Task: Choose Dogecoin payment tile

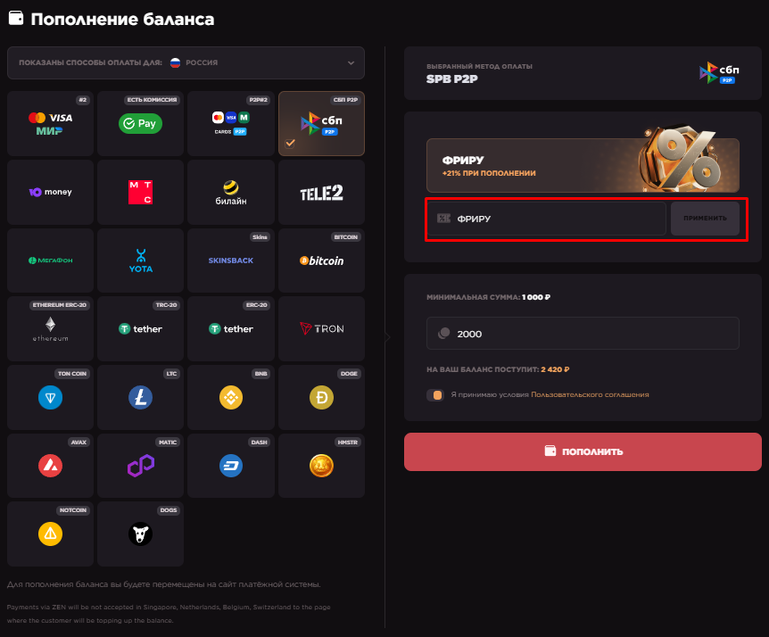Action: (321, 397)
